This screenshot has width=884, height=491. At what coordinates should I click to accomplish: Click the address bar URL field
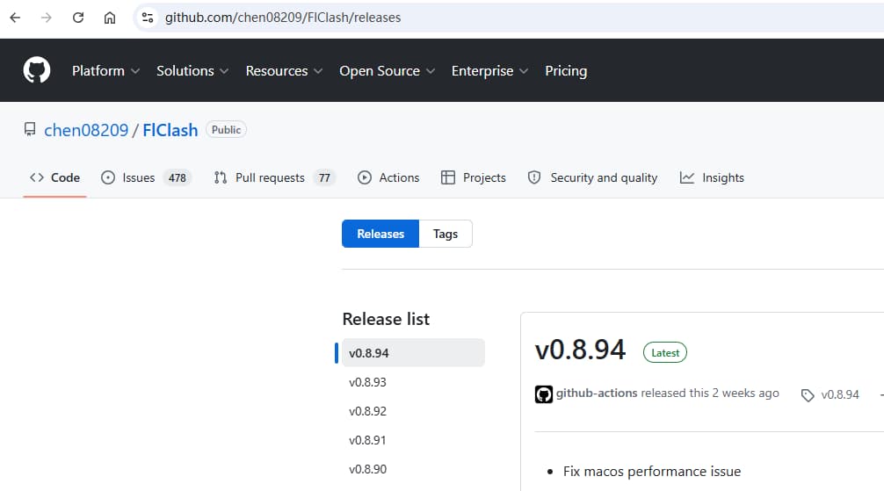click(507, 18)
